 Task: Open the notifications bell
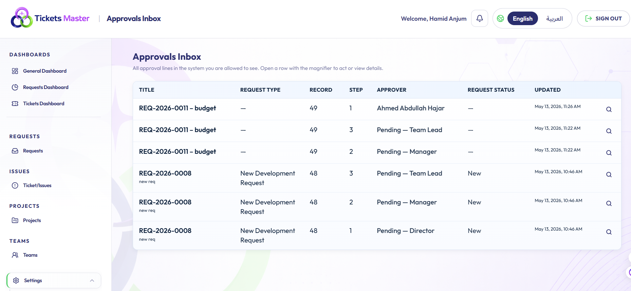point(480,18)
